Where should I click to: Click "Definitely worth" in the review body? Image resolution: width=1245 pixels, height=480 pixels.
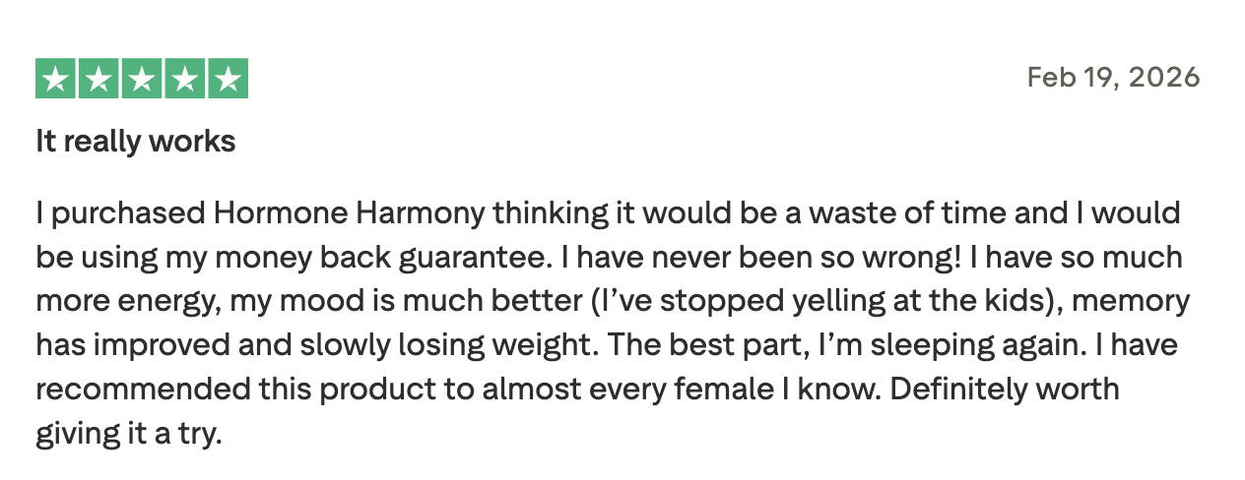(x=1005, y=389)
